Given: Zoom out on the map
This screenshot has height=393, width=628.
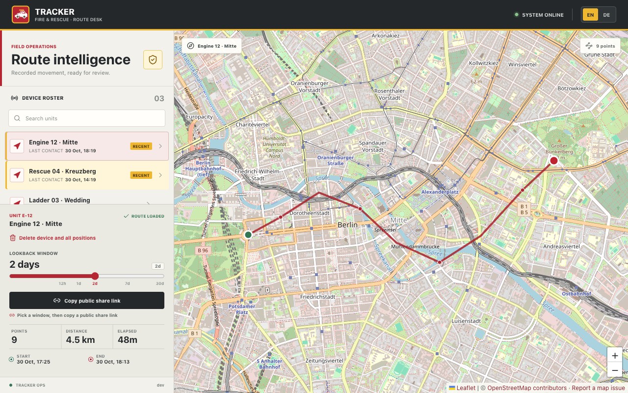Looking at the screenshot, I should [x=615, y=370].
